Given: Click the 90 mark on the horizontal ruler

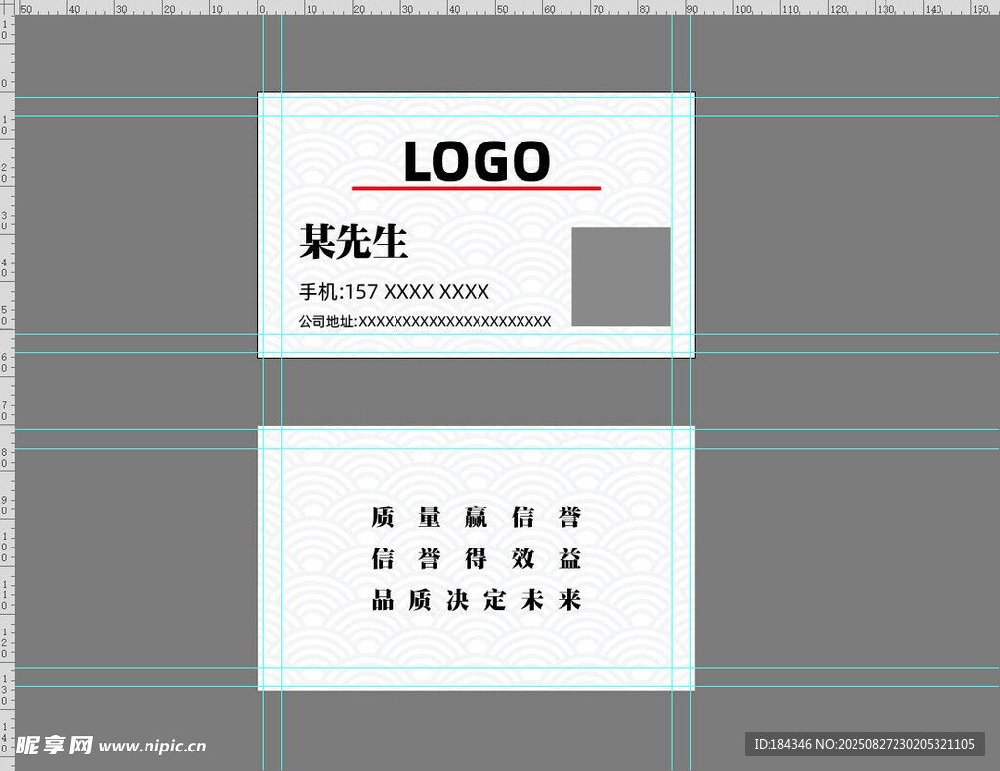Looking at the screenshot, I should click(x=691, y=8).
